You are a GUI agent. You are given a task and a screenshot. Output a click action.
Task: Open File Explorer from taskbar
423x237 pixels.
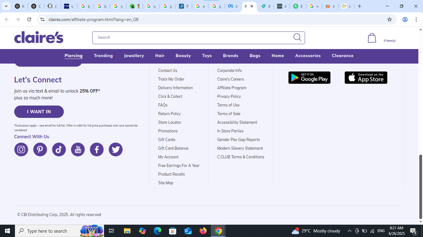(127, 231)
